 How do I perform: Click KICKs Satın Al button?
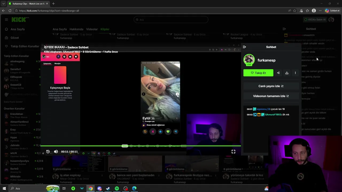315,19
